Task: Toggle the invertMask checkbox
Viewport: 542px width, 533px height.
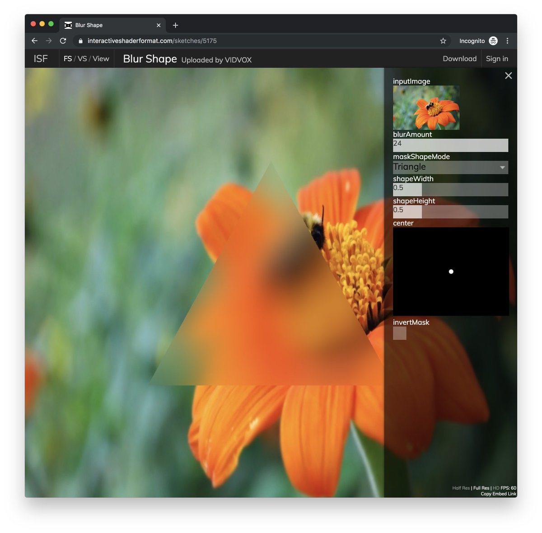Action: pos(400,333)
